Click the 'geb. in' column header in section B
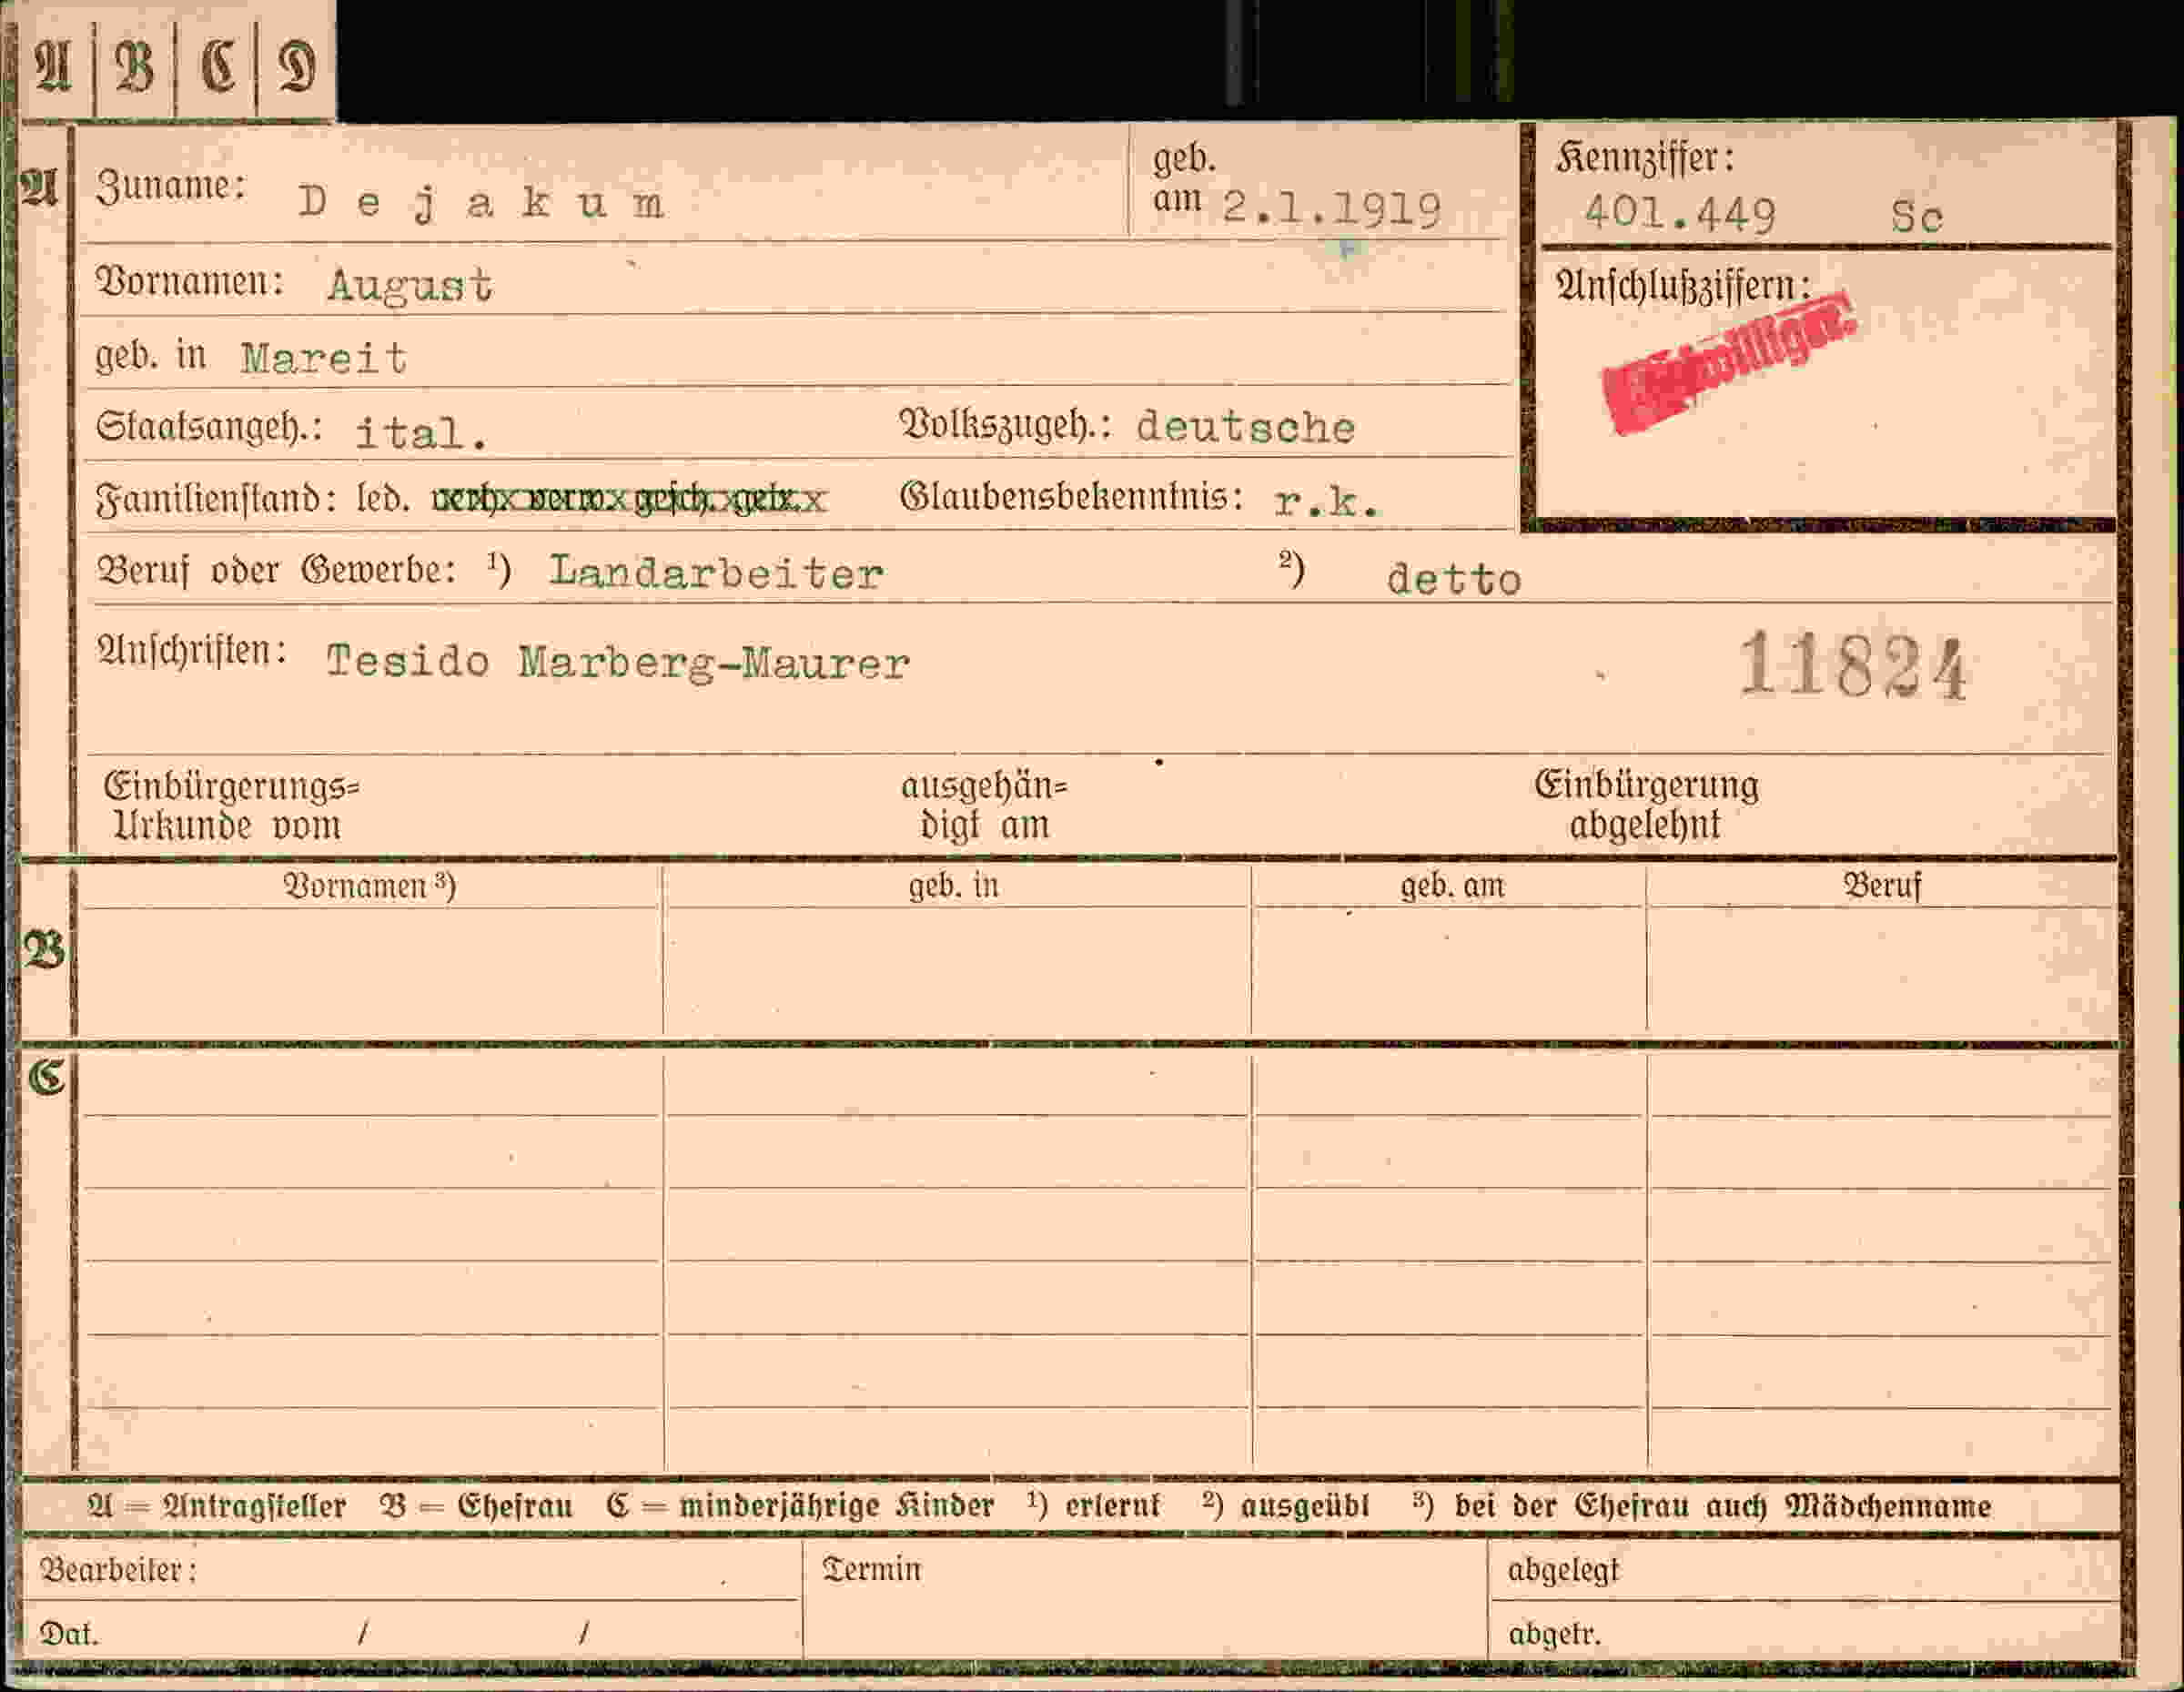This screenshot has width=2184, height=1692. coord(954,886)
